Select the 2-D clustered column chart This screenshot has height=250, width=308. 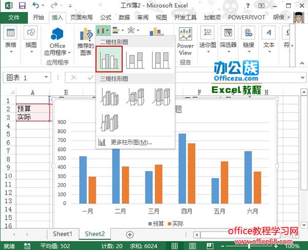109,59
